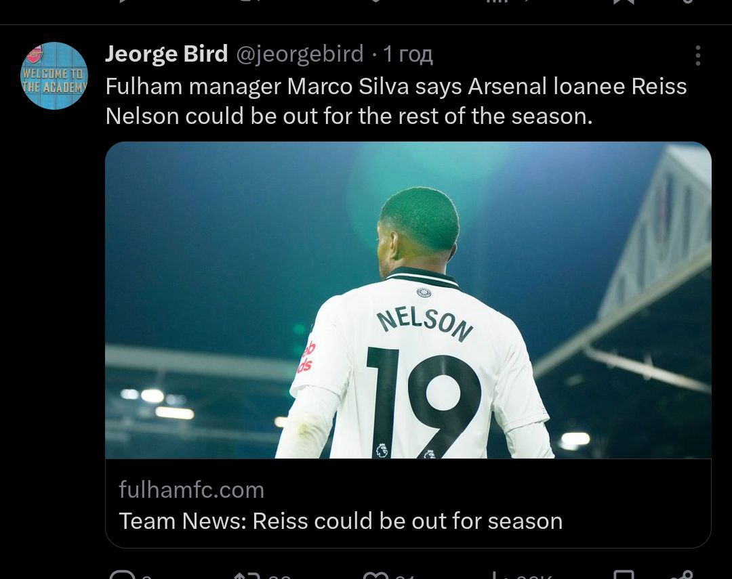Open the Nelson 19 shirt preview image
The height and width of the screenshot is (579, 732).
click(408, 300)
